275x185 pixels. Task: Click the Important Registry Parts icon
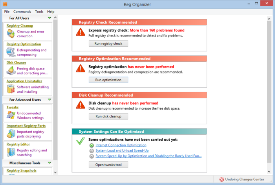(x=11, y=134)
